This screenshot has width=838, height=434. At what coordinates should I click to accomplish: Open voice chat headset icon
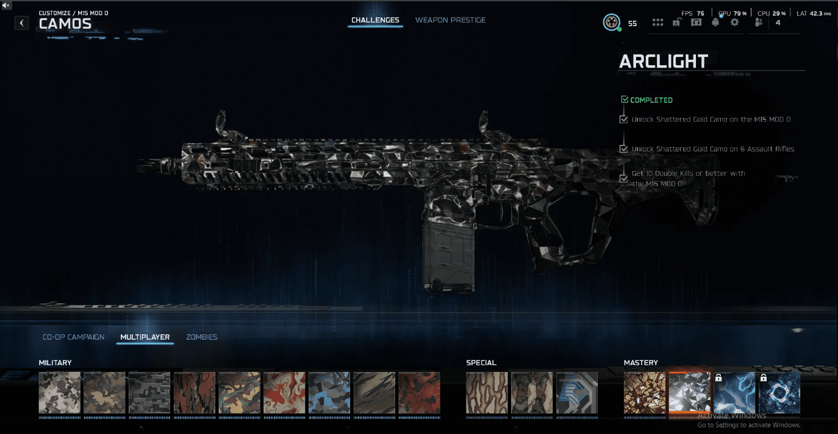tap(696, 23)
